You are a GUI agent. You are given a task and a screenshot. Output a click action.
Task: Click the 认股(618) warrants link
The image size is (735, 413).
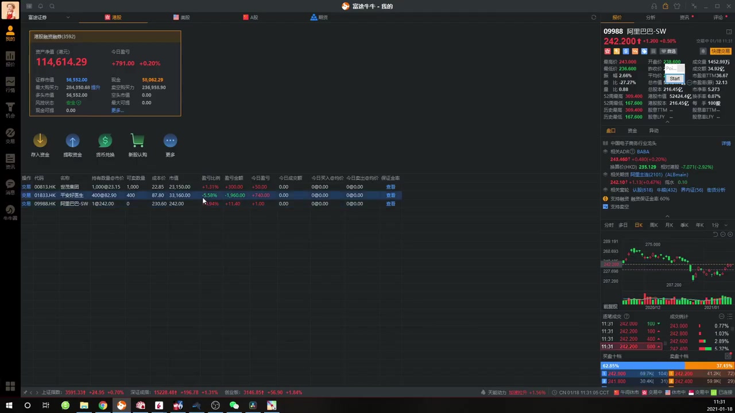click(x=643, y=190)
